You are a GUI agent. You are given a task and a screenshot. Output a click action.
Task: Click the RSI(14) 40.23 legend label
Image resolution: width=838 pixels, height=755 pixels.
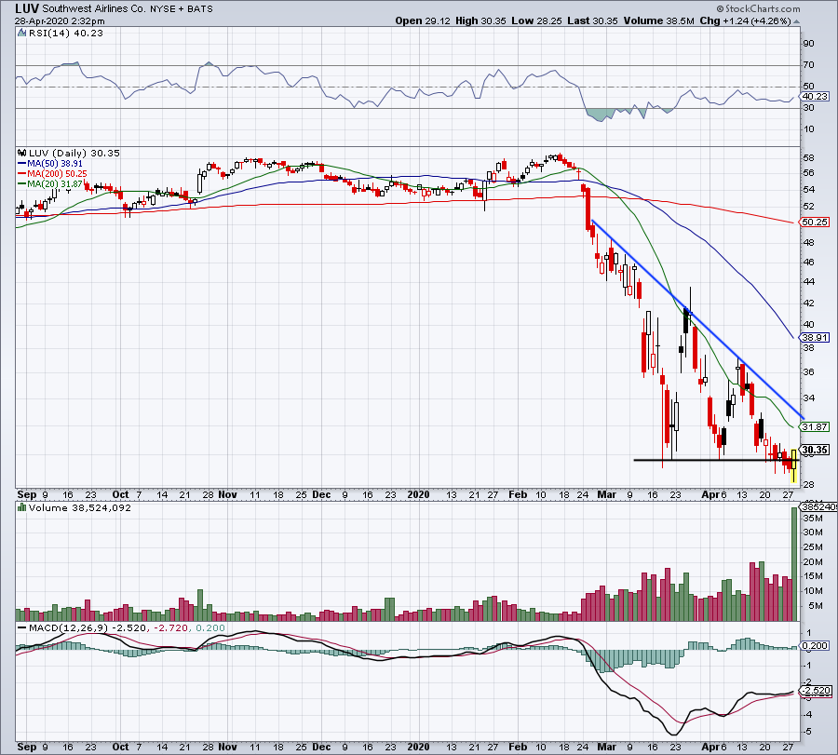coord(66,34)
